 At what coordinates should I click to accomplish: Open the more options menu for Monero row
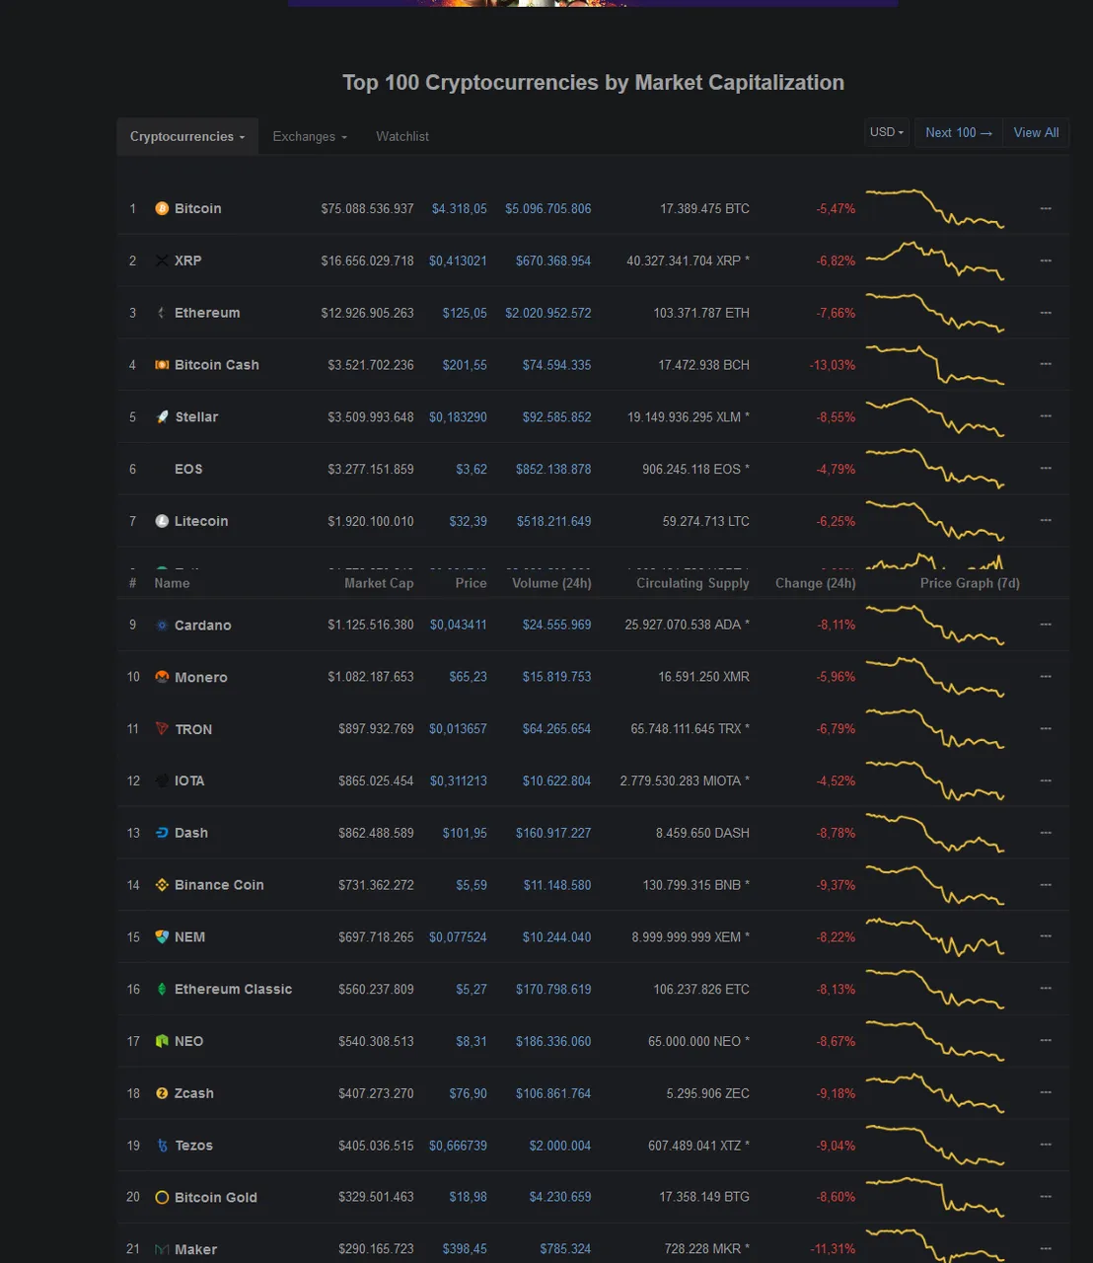[1046, 677]
